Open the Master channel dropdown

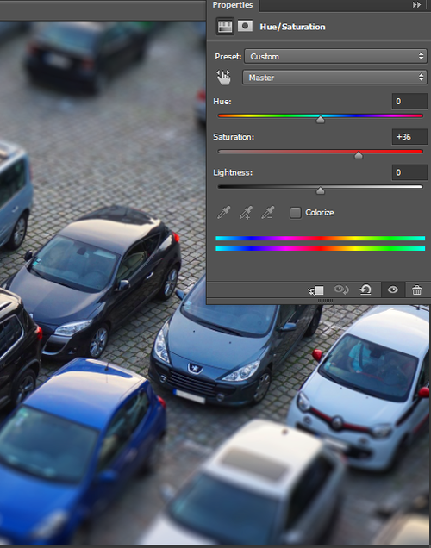click(x=334, y=78)
